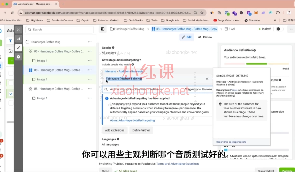
Task: Click the Discard draft button
Action: [266, 170]
